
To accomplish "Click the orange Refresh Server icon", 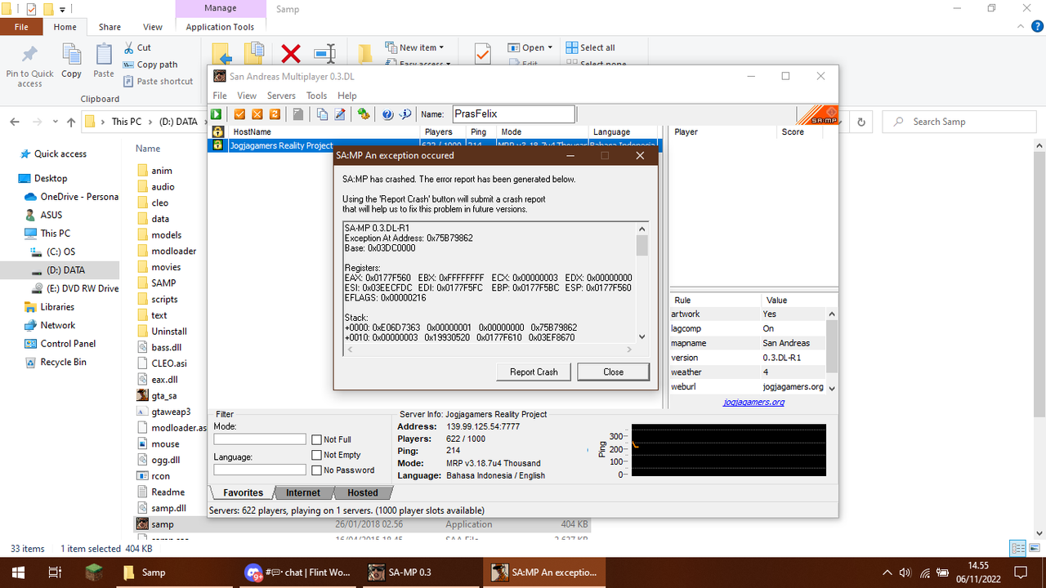I will [275, 114].
